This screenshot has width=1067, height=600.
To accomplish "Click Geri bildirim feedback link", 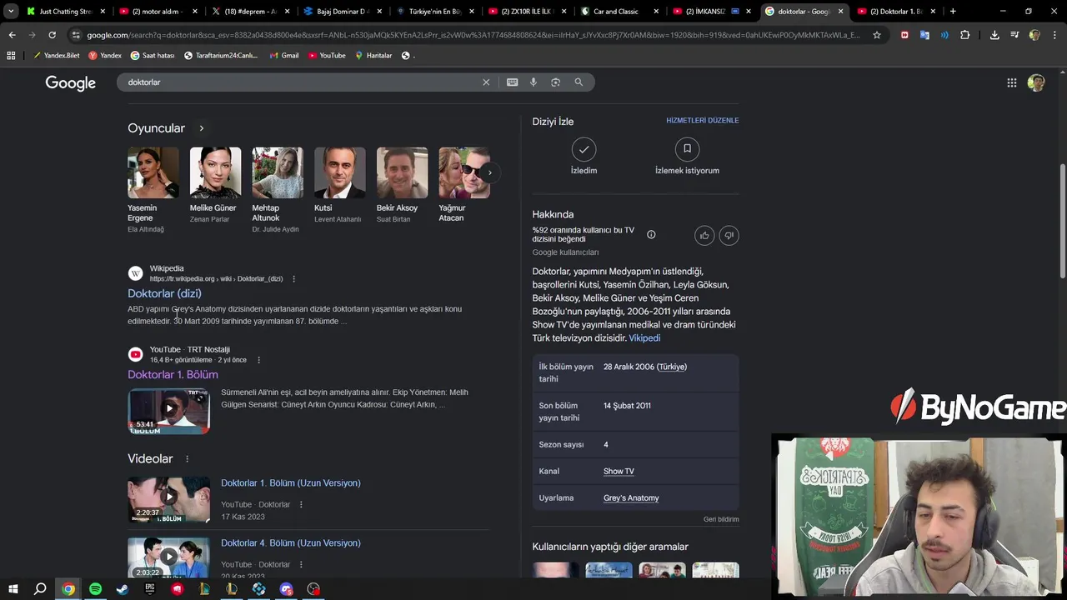I will pyautogui.click(x=721, y=519).
